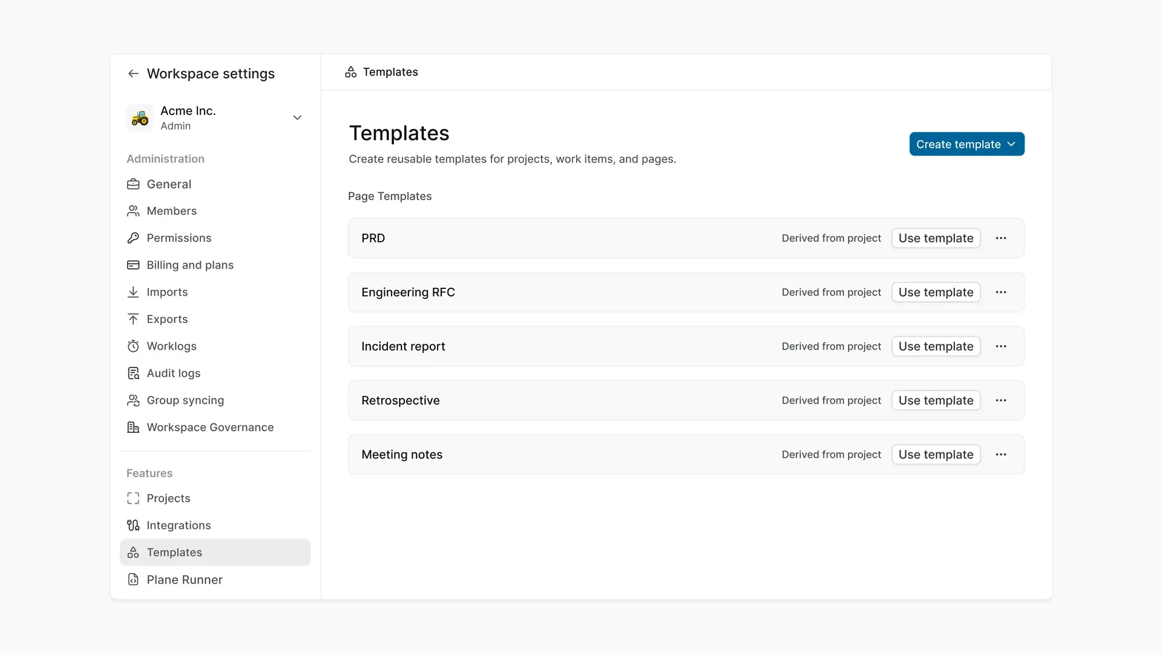Click the Retrospective template name
The width and height of the screenshot is (1162, 653).
point(400,400)
